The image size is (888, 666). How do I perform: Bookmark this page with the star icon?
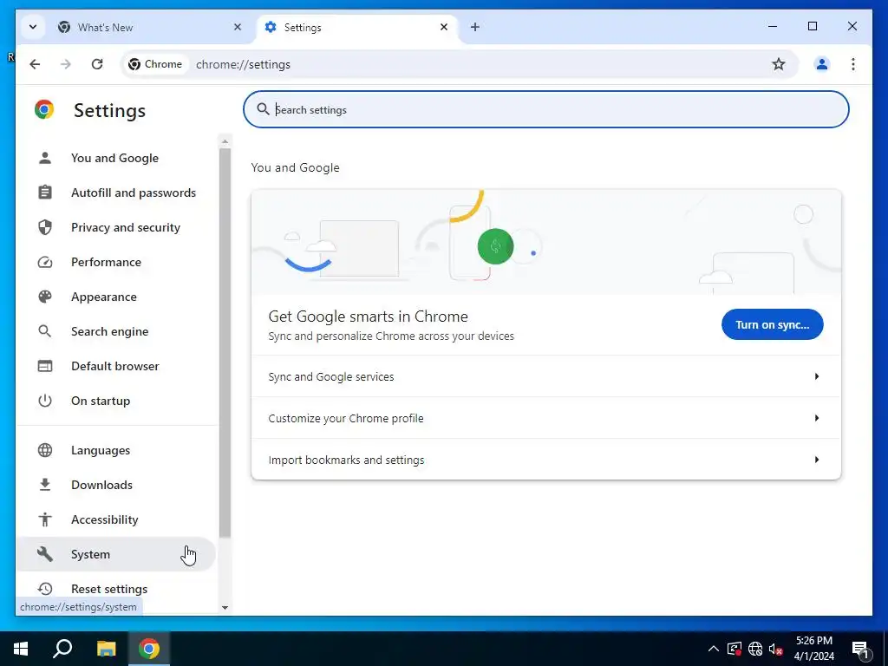click(x=779, y=64)
